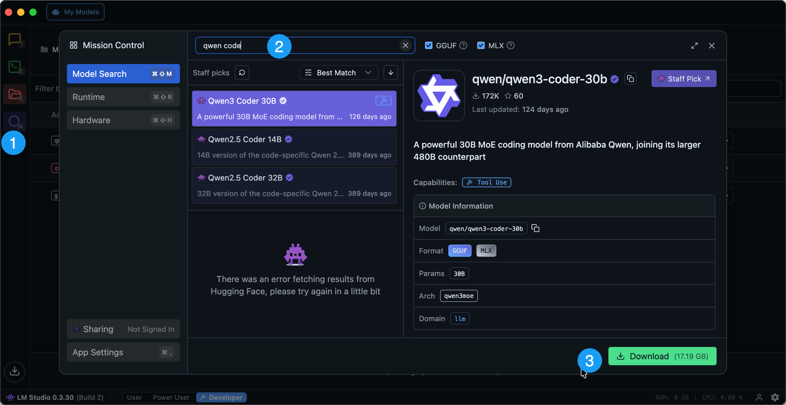786x405 pixels.
Task: Expand the LM Studio version chevron
Action: point(110,397)
